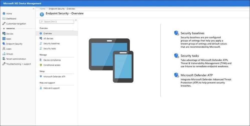Screen dimensions: 250x126
Task: Click the Overview info icon in blade menu
Action: click(x=41, y=33)
